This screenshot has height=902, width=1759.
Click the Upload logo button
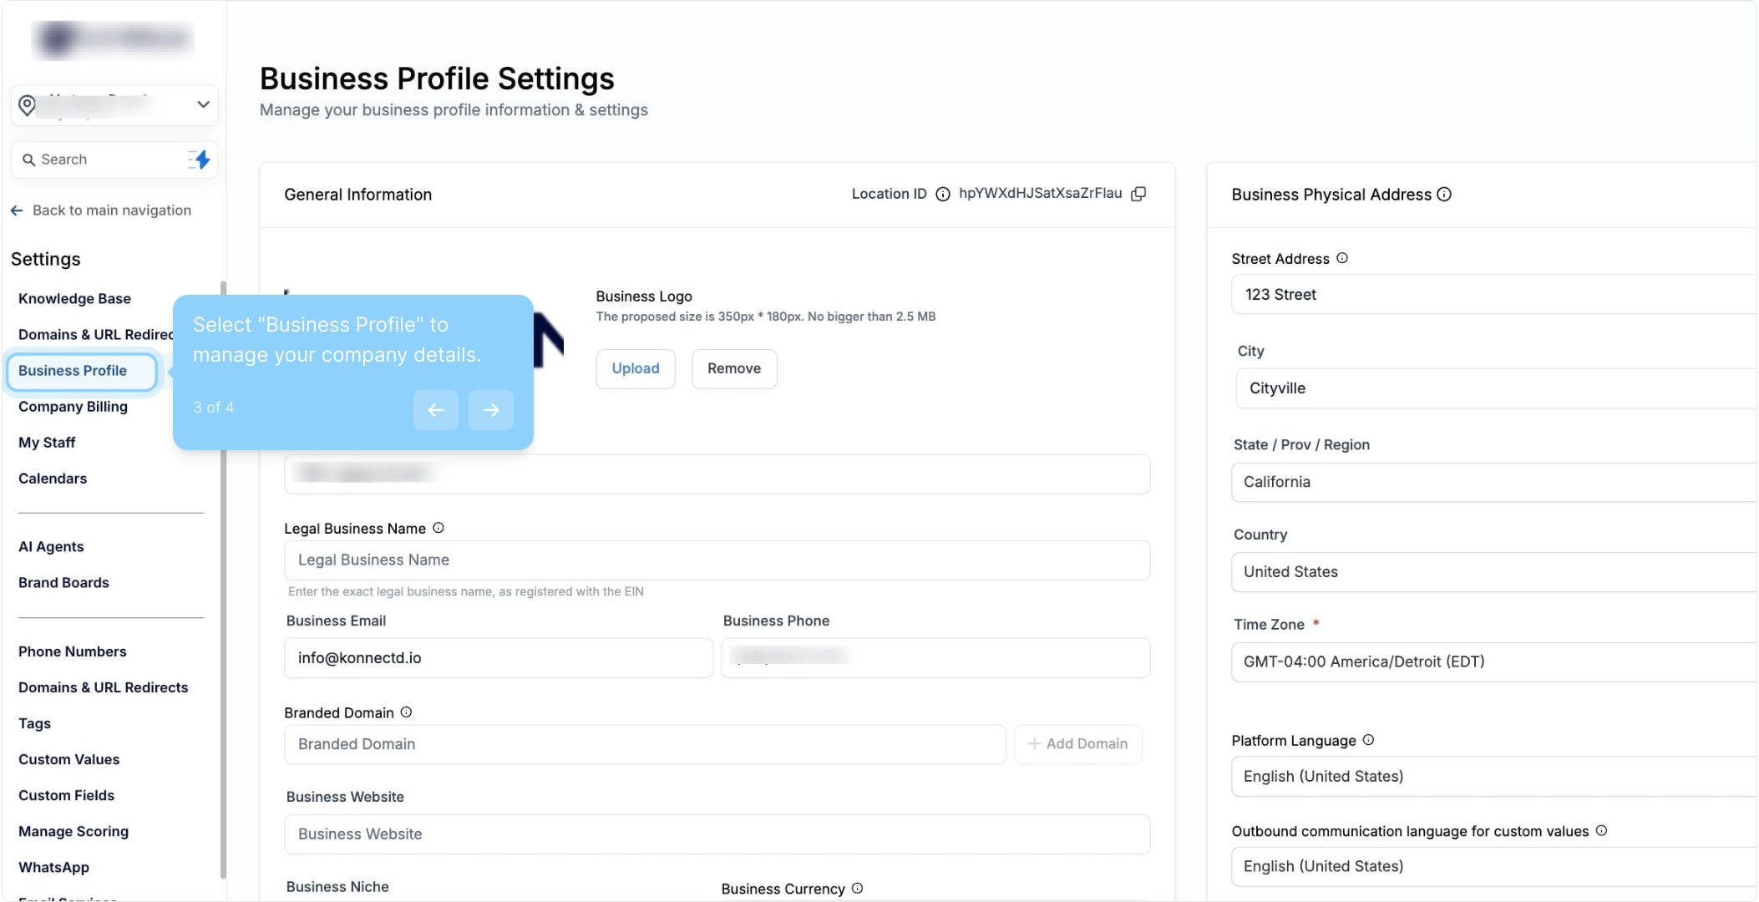[636, 368]
